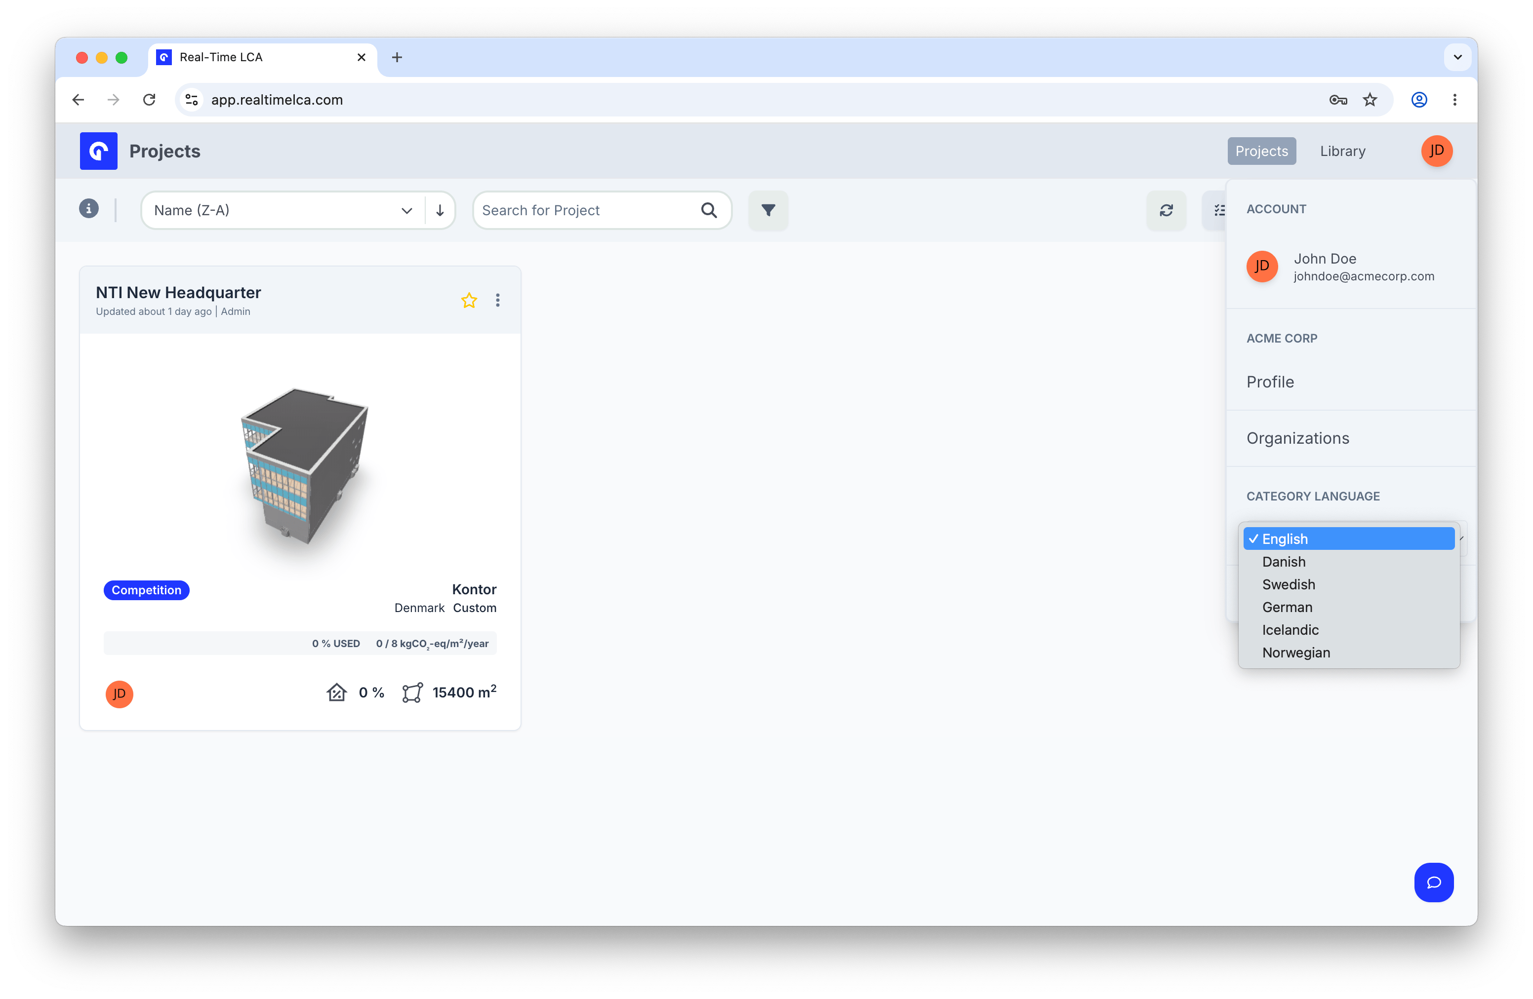Click the 0 % USED progress bar
1533x999 pixels.
(300, 644)
